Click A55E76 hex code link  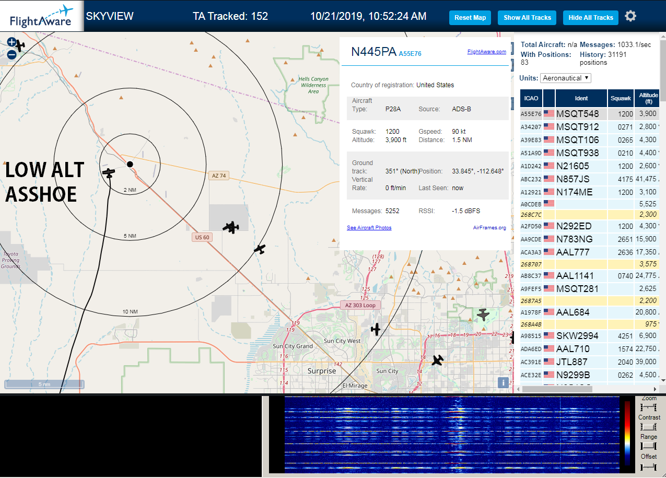point(410,53)
